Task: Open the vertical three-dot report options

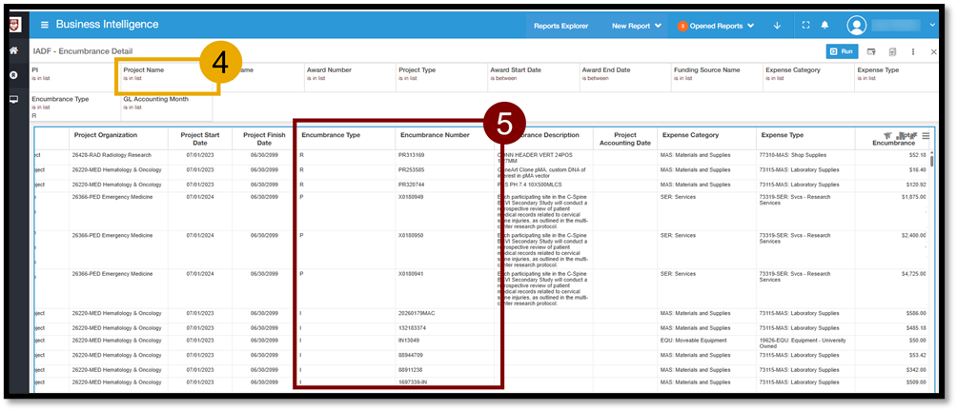Action: (x=913, y=51)
